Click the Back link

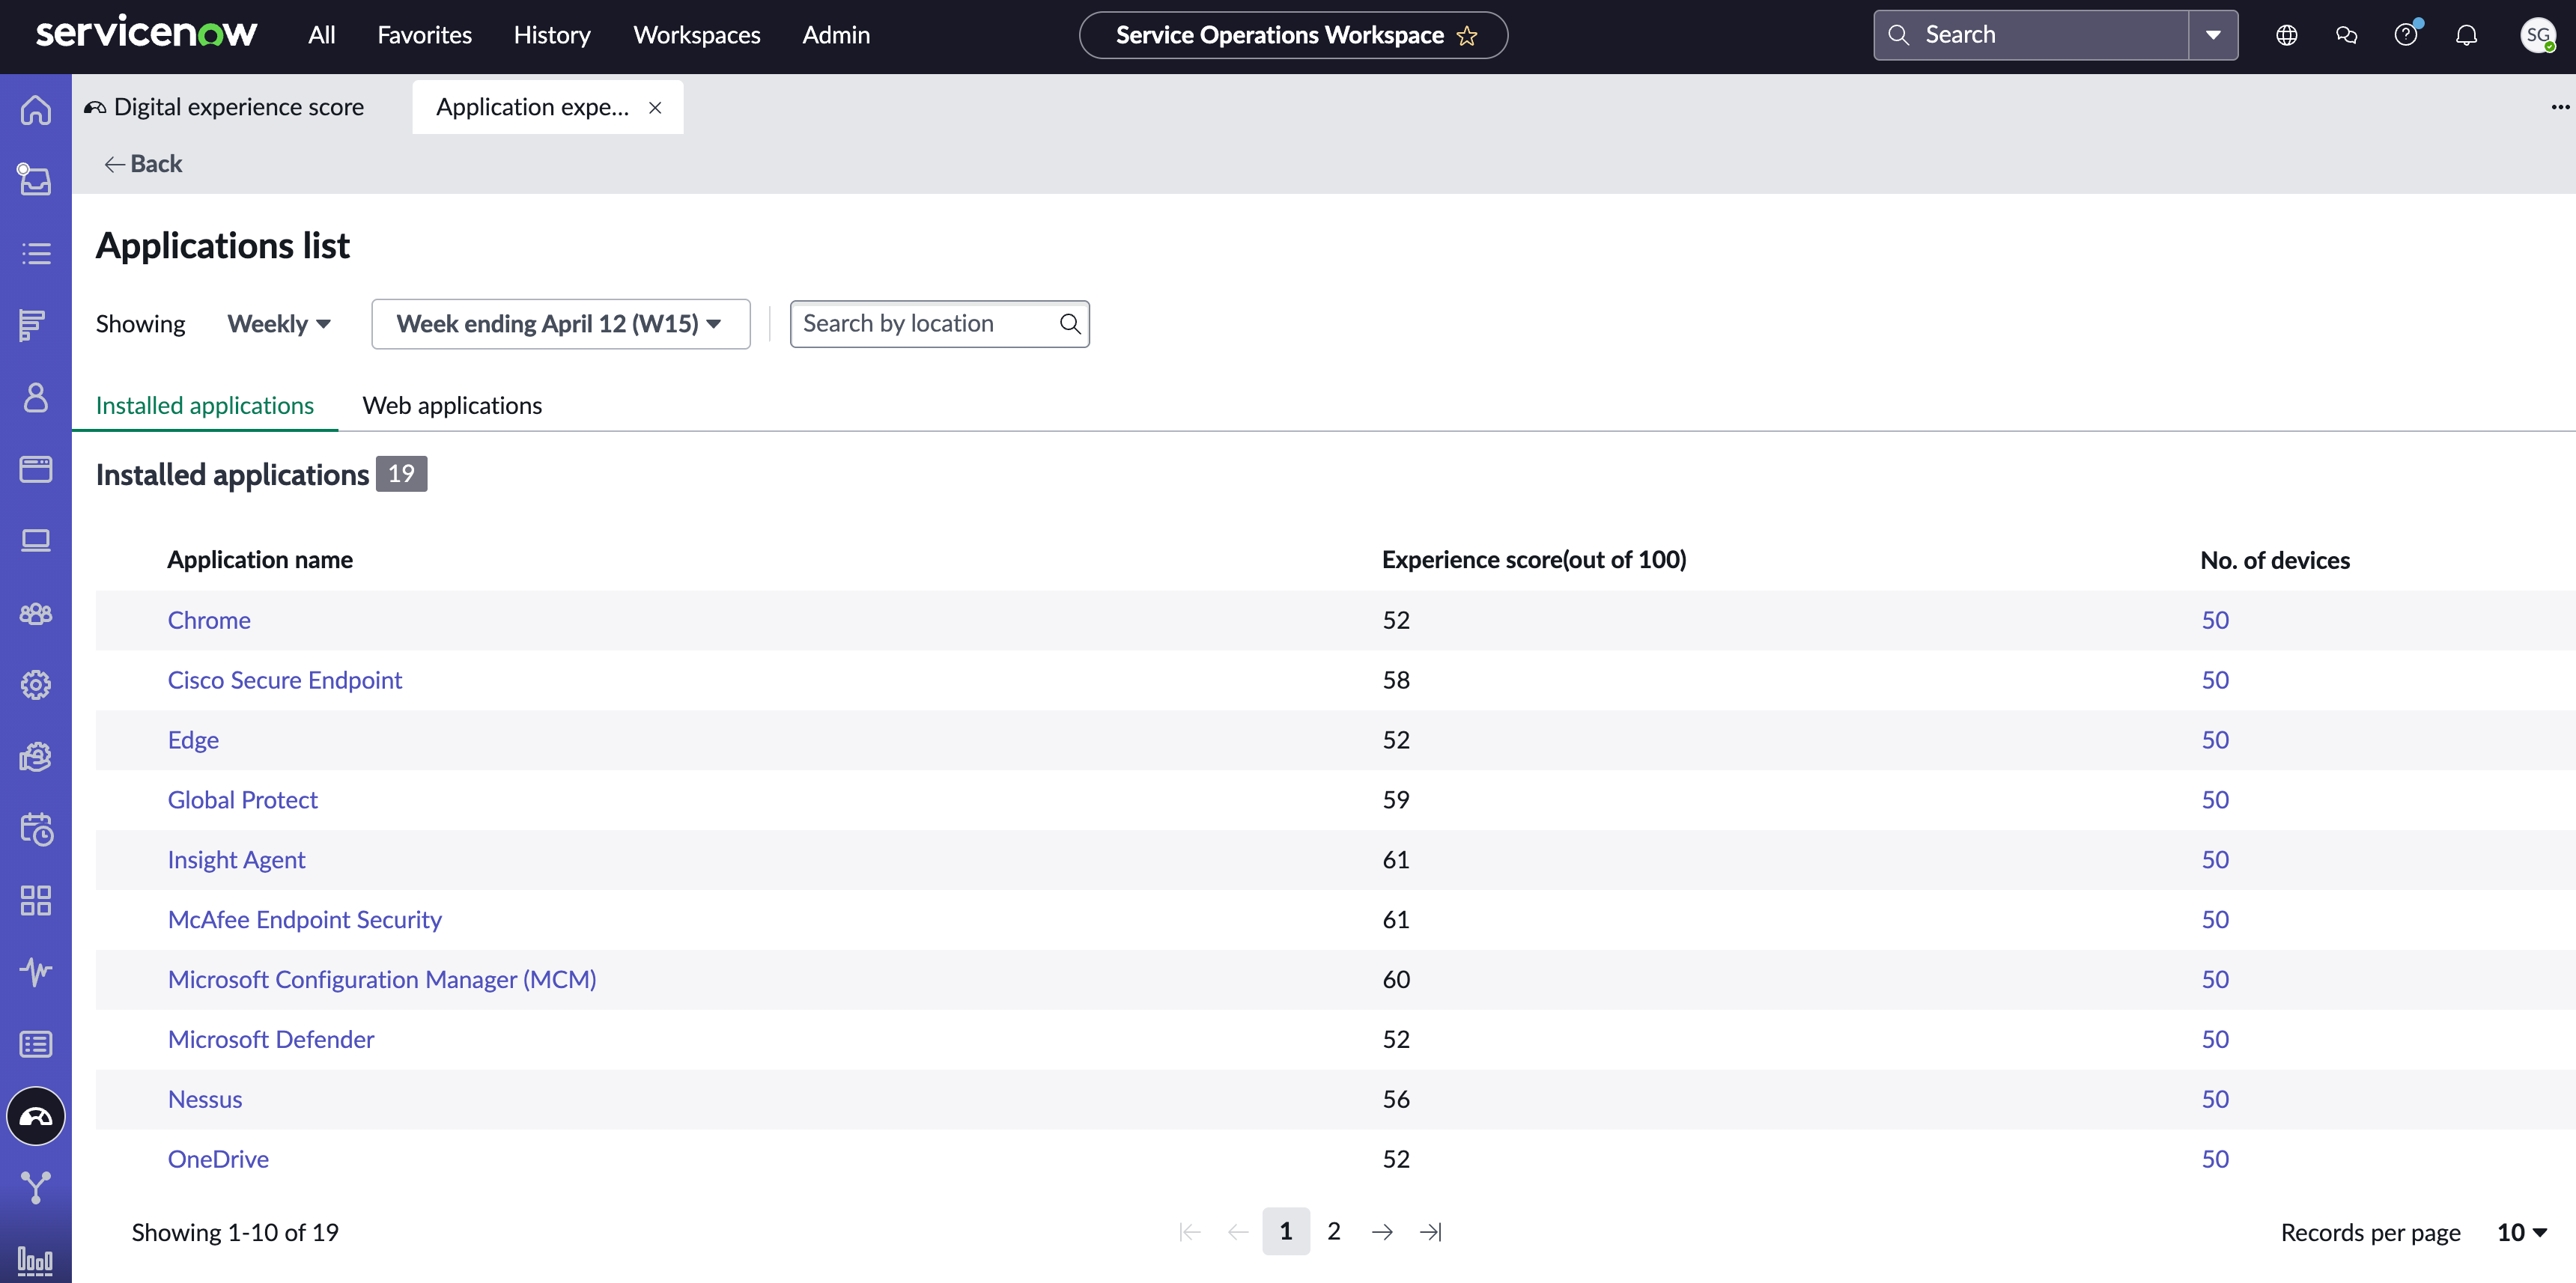pos(143,163)
